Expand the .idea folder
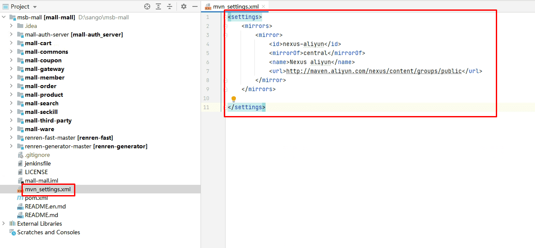The width and height of the screenshot is (535, 248). coord(12,26)
